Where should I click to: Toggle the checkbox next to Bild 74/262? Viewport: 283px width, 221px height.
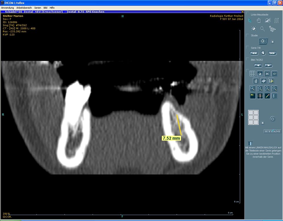click(x=247, y=60)
